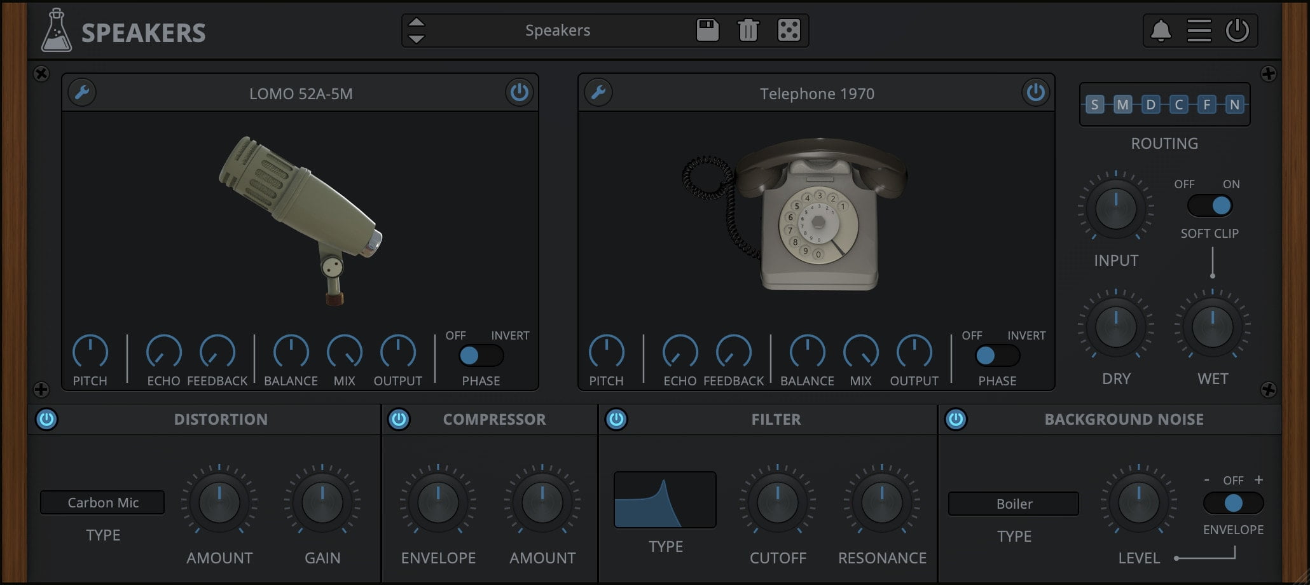Open the Carbon Mic distortion type dropdown
1310x585 pixels.
[x=102, y=502]
